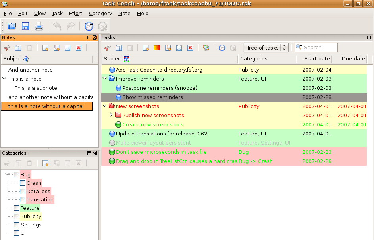Sort tasks by the Start date column header
The height and width of the screenshot is (240, 374).
tap(314, 59)
